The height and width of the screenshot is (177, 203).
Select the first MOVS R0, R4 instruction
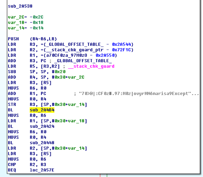[27, 99]
